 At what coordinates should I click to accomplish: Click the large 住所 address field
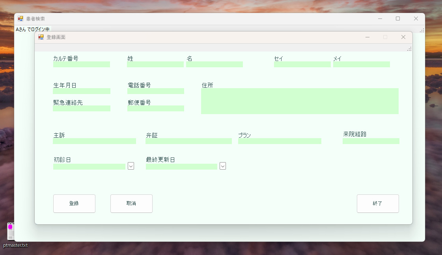(x=300, y=101)
